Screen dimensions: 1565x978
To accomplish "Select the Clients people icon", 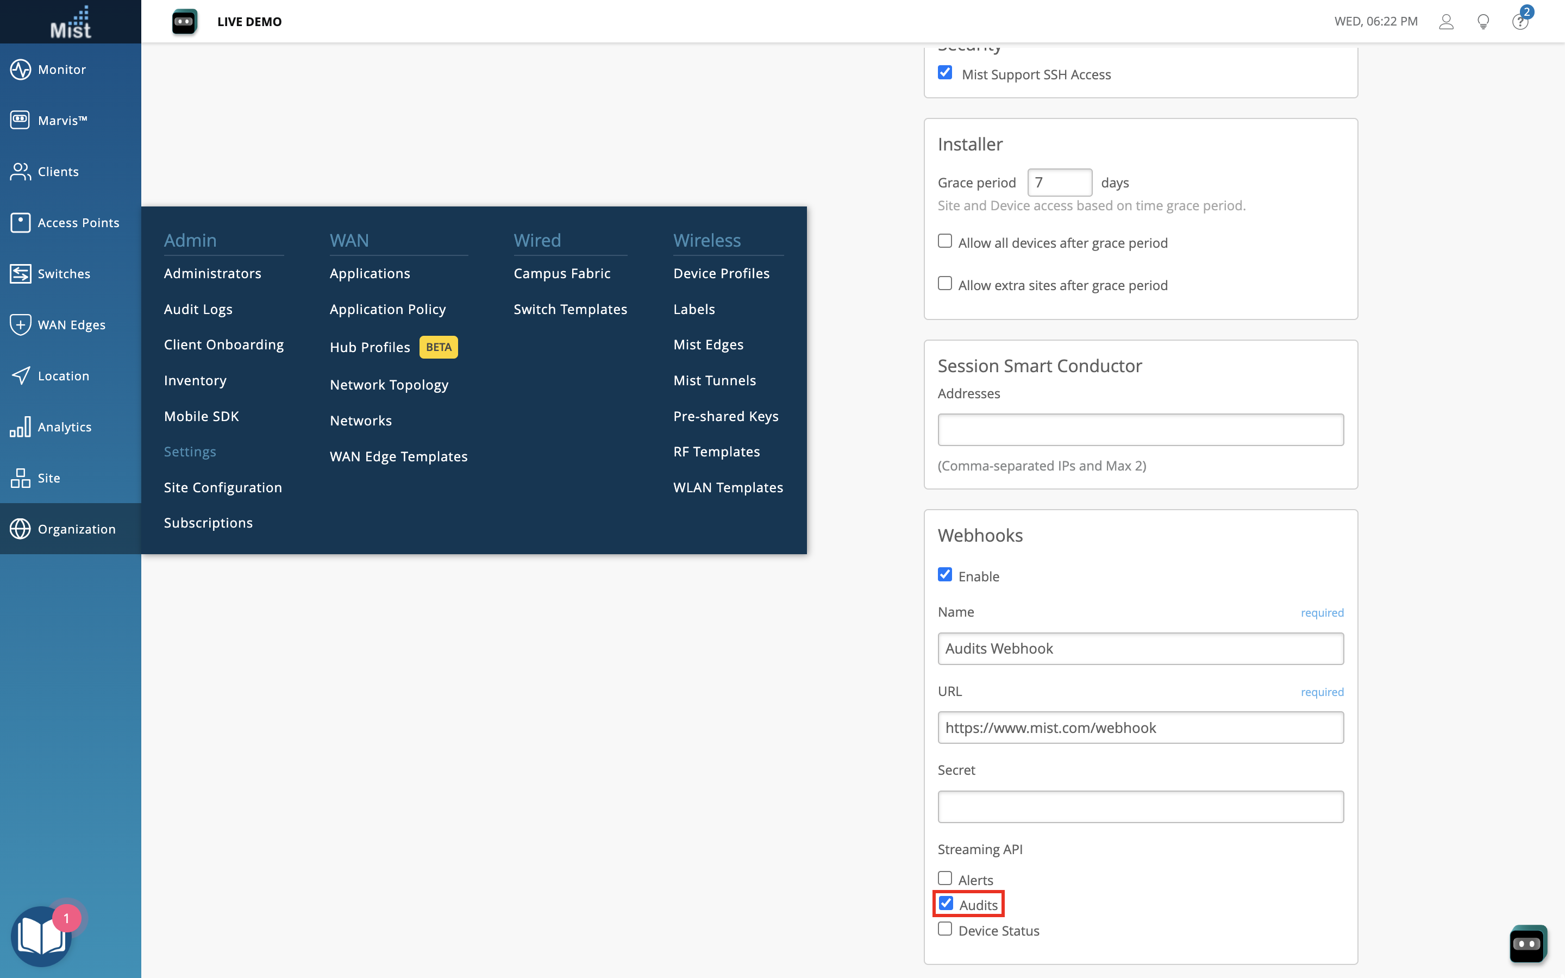I will tap(20, 171).
